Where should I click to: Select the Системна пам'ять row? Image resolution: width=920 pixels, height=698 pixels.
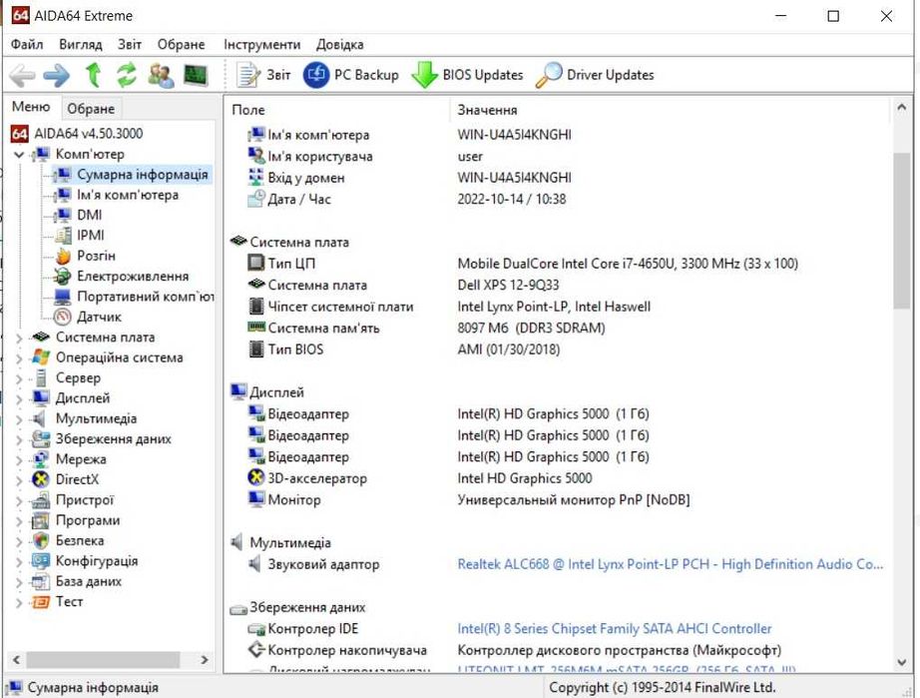[x=558, y=329]
